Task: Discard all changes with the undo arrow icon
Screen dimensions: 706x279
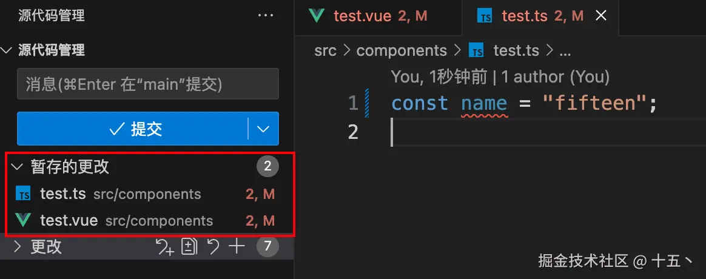Action: click(x=213, y=246)
